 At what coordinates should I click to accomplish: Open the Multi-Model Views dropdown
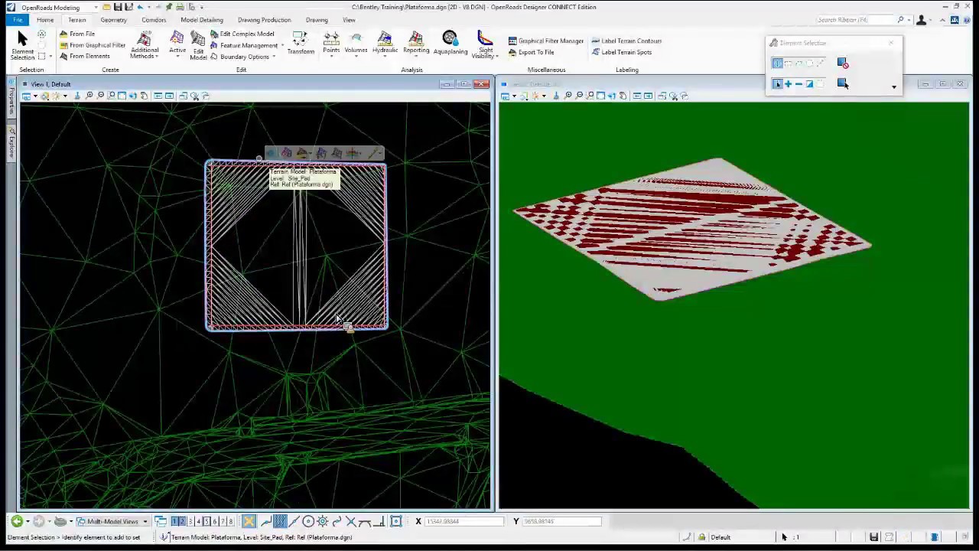click(112, 521)
